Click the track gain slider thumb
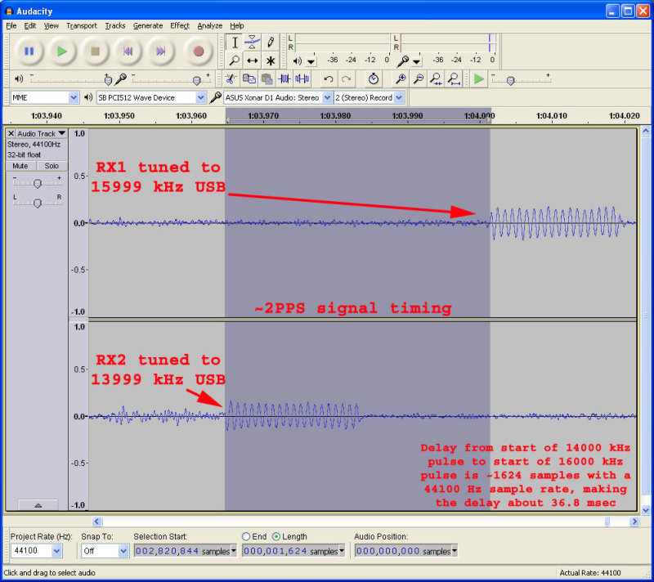 coord(38,183)
